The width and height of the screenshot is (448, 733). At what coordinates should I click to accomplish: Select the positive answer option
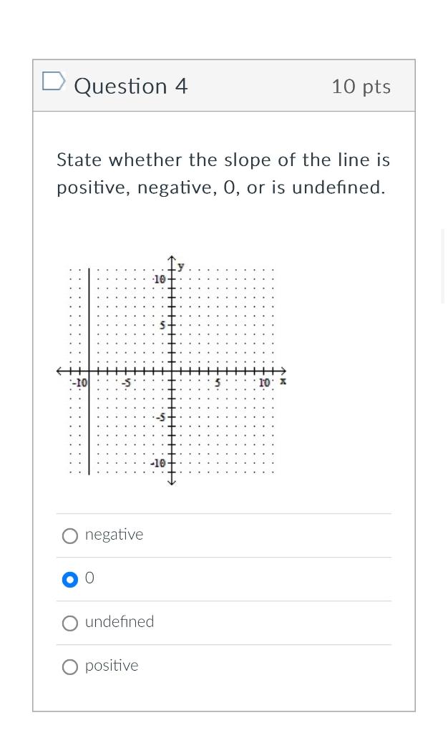click(69, 666)
